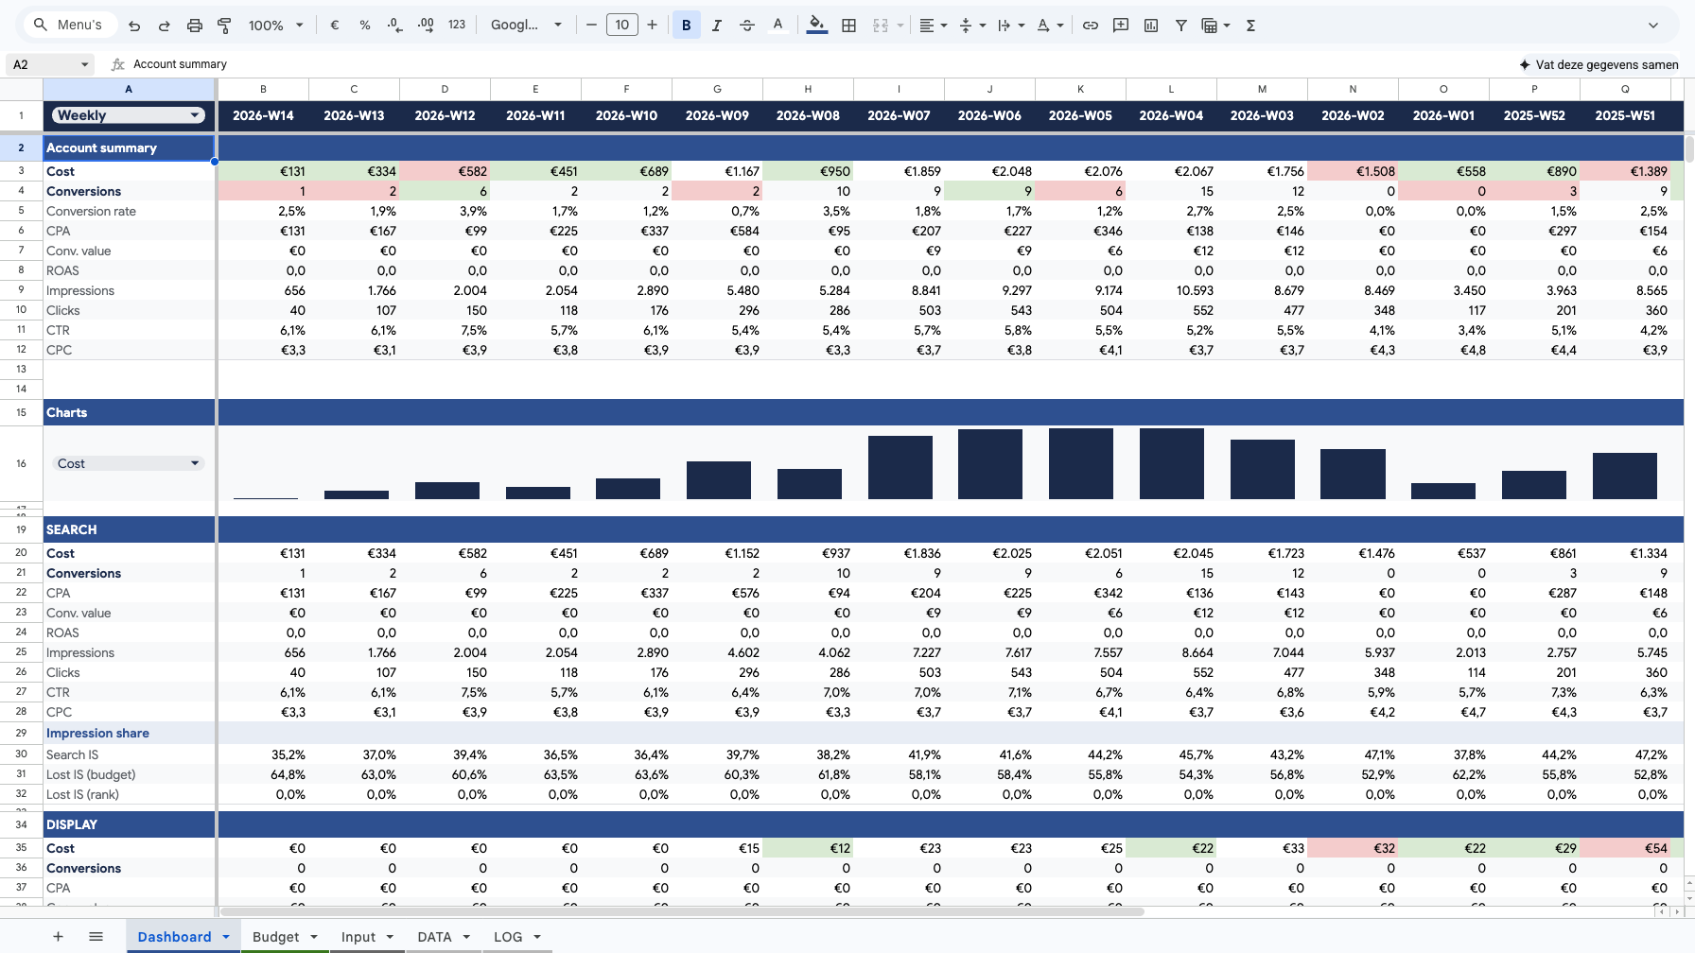The height and width of the screenshot is (953, 1695).
Task: Toggle italic formatting
Action: pos(716,26)
